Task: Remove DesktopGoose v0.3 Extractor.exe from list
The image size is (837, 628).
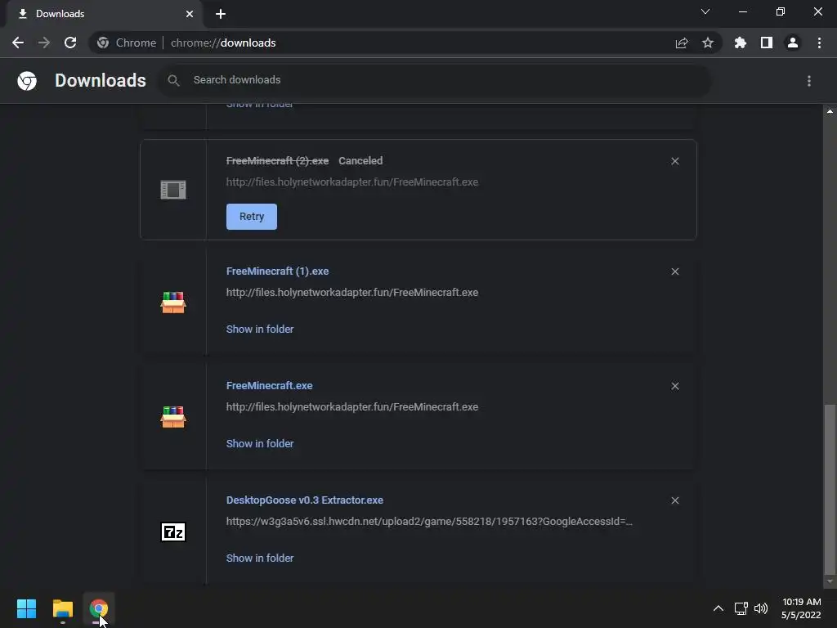Action: coord(675,500)
